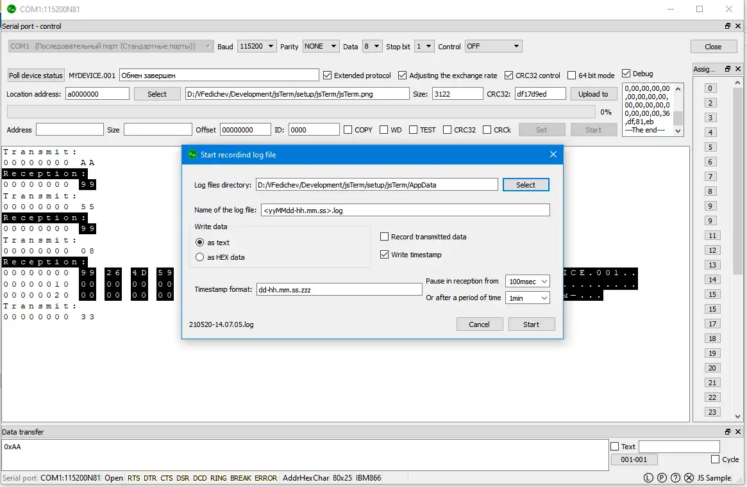
Task: Click the upload progress bar showing 0%
Action: 301,112
